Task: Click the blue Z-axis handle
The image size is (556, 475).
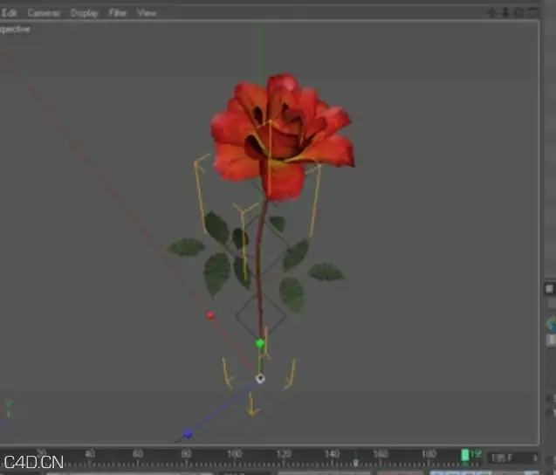Action: click(x=187, y=434)
